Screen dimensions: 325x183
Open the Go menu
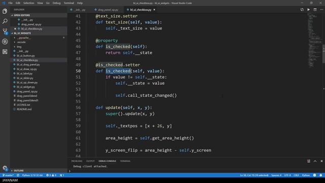48,3
